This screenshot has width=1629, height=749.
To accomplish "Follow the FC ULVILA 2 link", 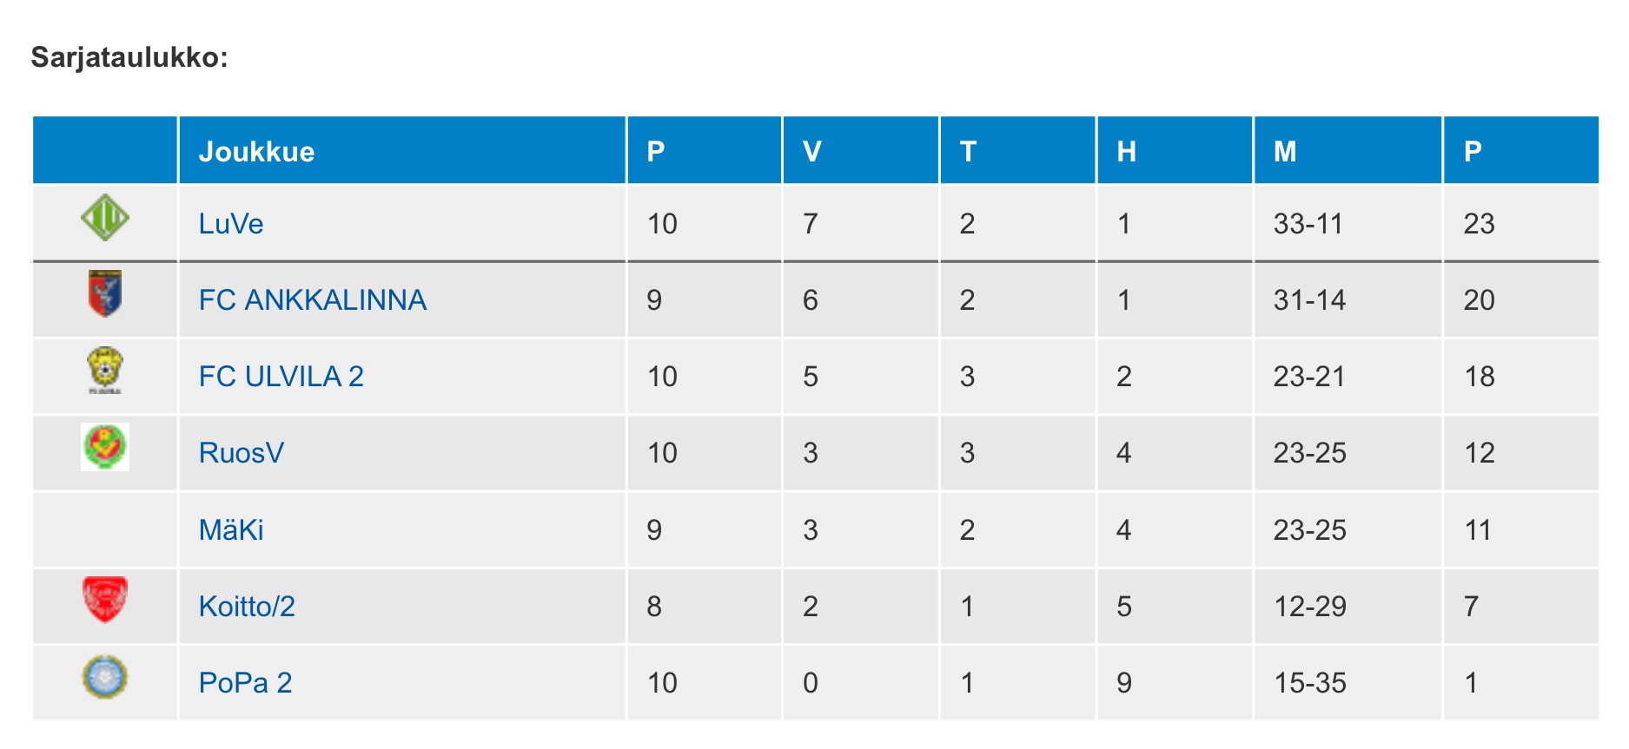I will (x=281, y=377).
